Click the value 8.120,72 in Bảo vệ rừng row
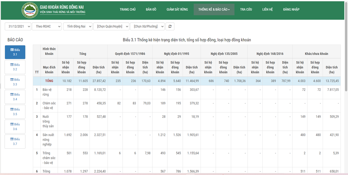The height and width of the screenshot is (175, 348). pyautogui.click(x=100, y=90)
